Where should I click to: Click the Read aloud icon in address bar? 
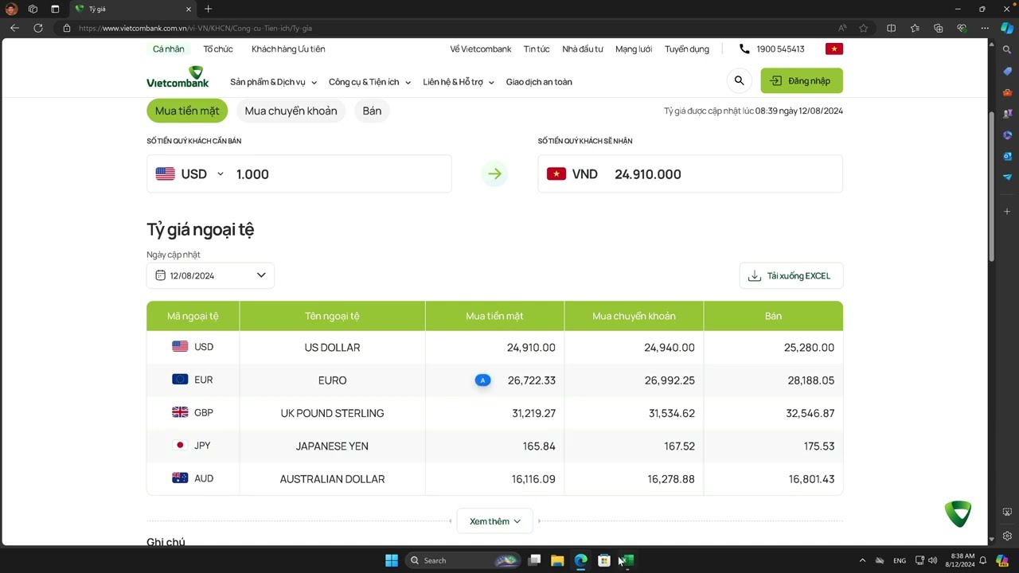(842, 28)
